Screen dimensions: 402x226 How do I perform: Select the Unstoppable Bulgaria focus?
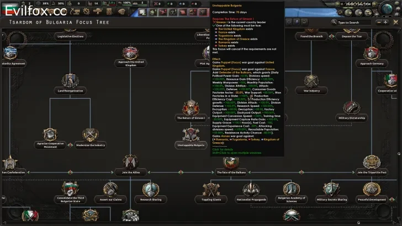[191, 138]
